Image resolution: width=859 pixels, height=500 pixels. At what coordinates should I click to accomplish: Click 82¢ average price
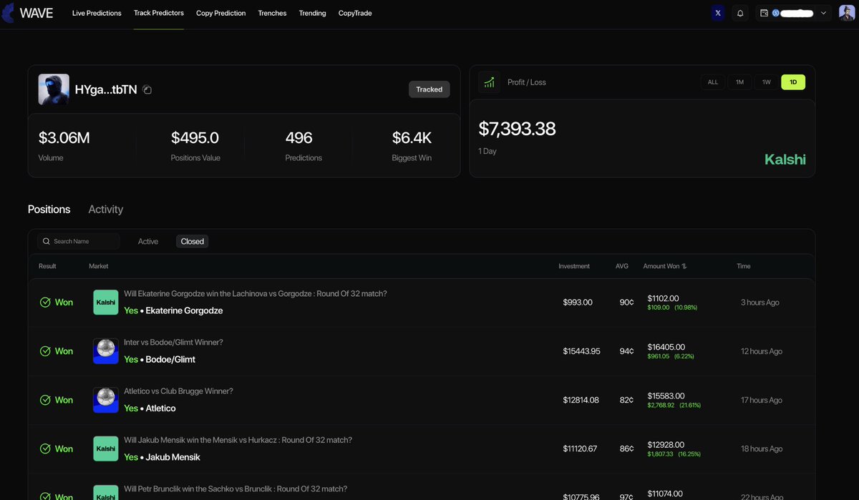click(x=627, y=400)
